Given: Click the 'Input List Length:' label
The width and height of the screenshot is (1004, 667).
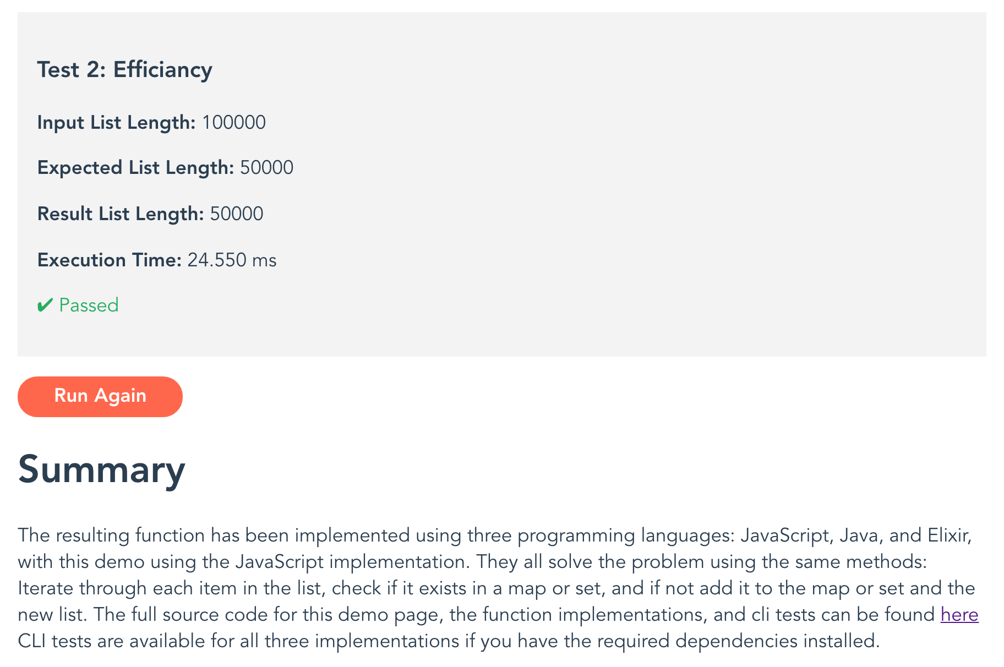Looking at the screenshot, I should pos(116,123).
